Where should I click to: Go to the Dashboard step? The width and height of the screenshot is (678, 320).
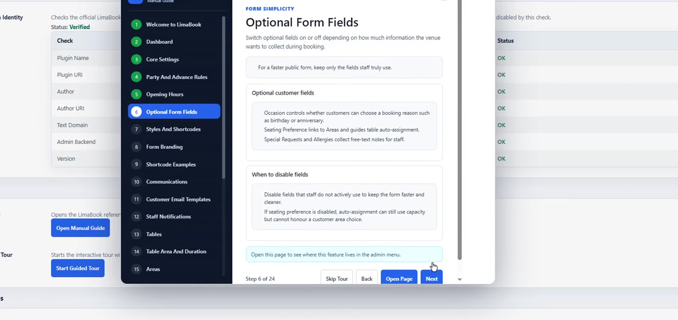click(174, 42)
